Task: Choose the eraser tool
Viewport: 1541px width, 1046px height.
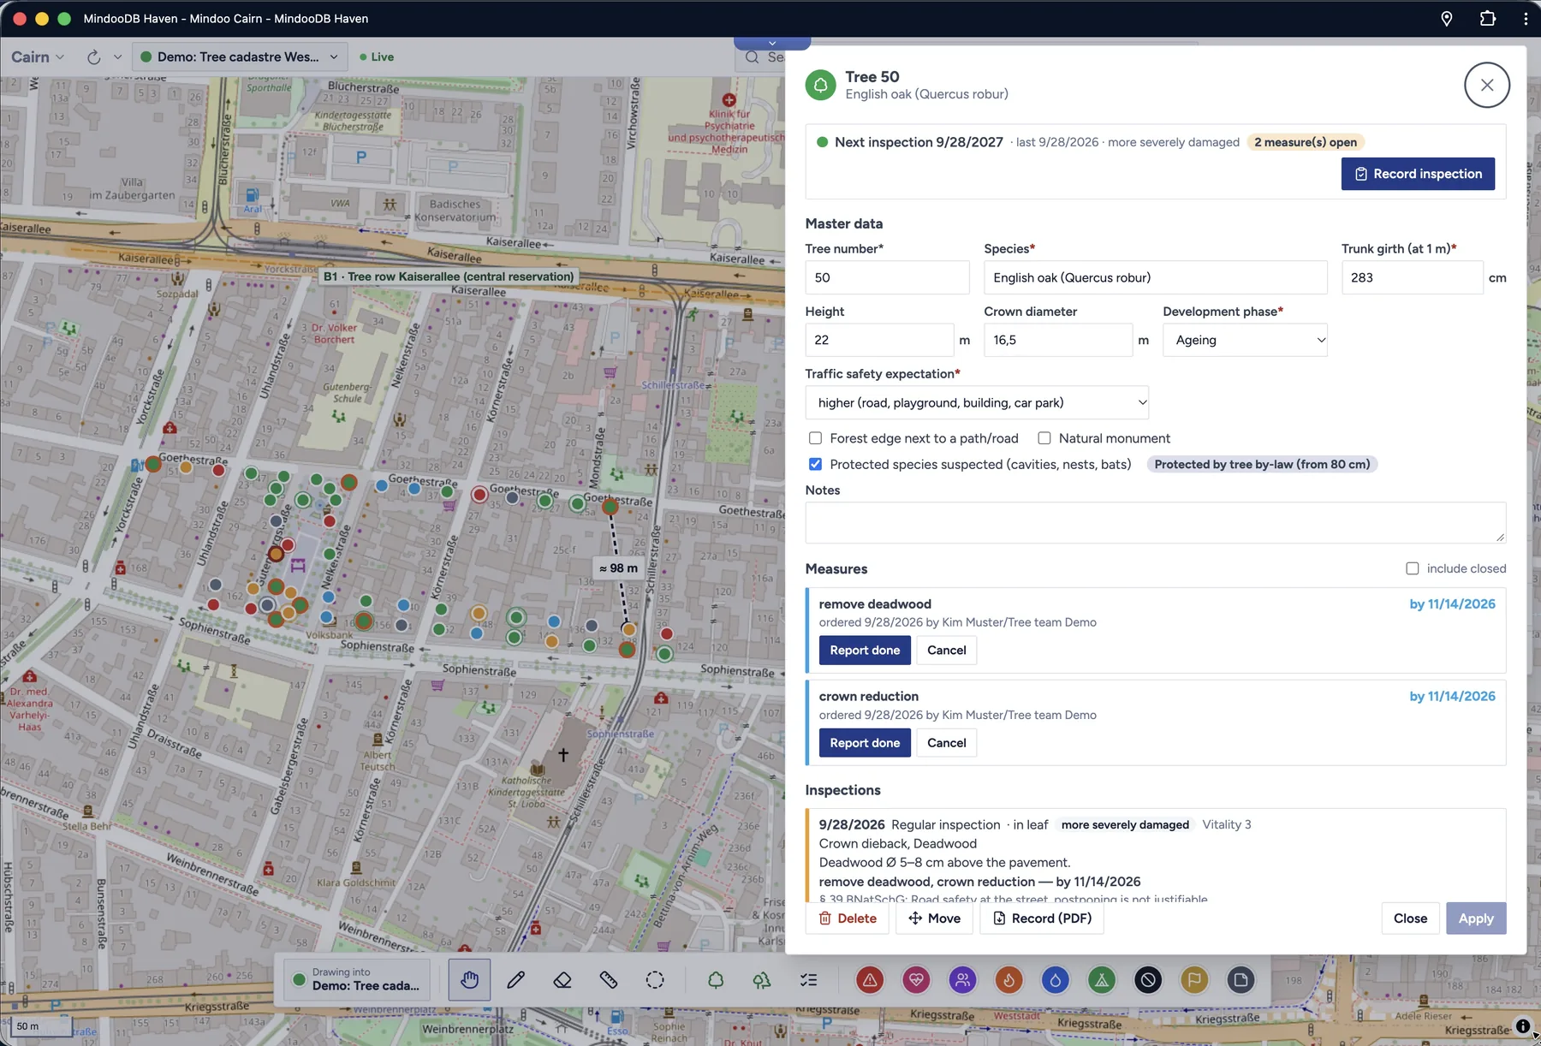Action: click(x=562, y=980)
